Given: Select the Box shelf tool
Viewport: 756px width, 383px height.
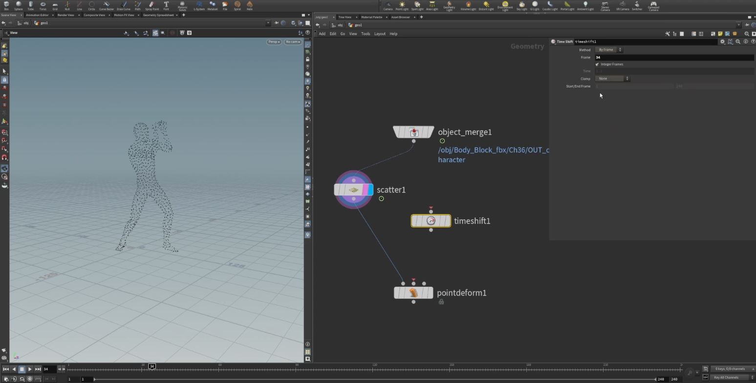Looking at the screenshot, I should pos(6,6).
